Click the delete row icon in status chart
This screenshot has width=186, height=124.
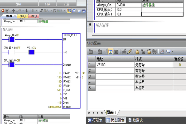pyautogui.click(x=100, y=51)
